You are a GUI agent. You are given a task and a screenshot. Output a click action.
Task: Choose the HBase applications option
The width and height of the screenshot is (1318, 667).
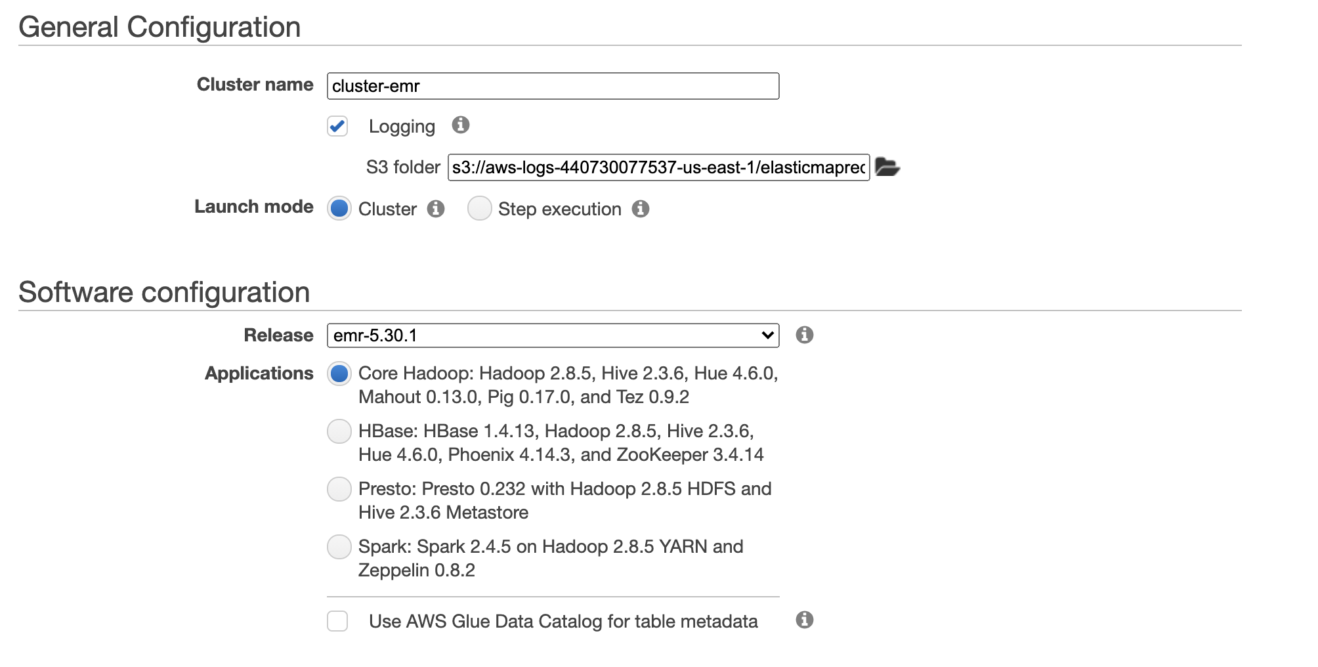pyautogui.click(x=339, y=431)
